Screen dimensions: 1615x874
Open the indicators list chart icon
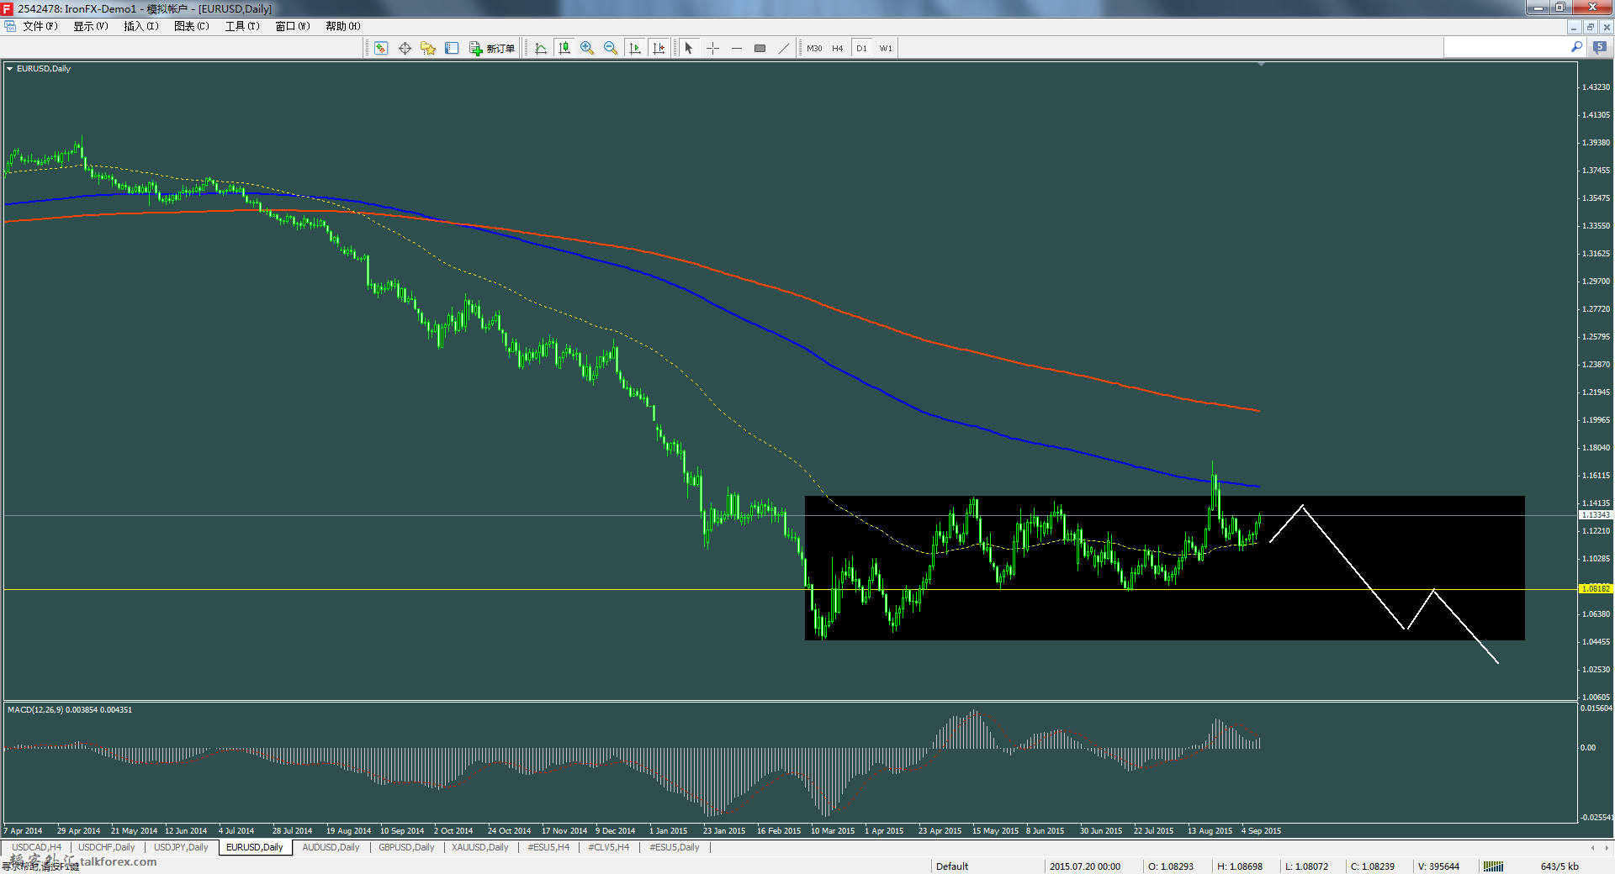[x=541, y=48]
